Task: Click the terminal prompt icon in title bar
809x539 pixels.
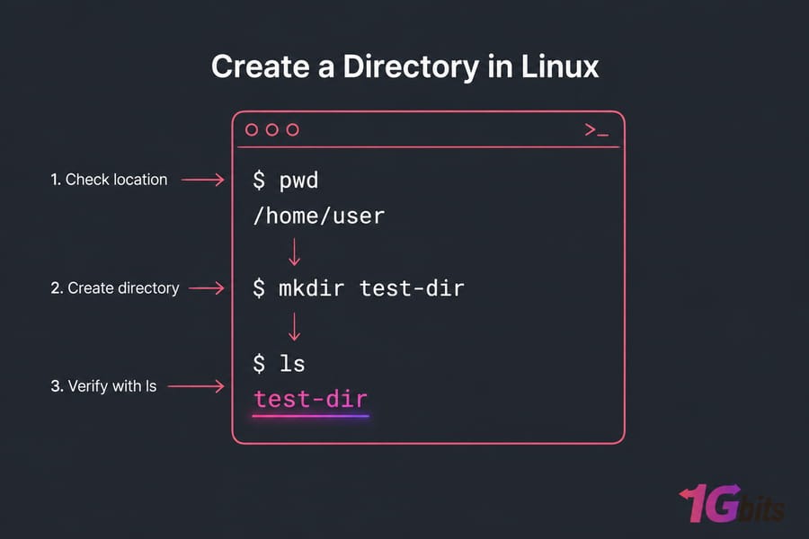Action: pos(597,130)
